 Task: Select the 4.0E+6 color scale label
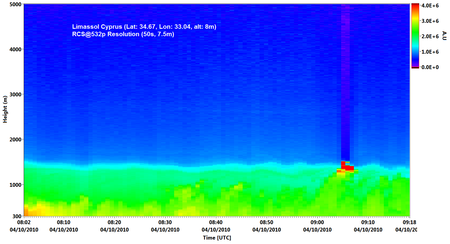point(430,6)
